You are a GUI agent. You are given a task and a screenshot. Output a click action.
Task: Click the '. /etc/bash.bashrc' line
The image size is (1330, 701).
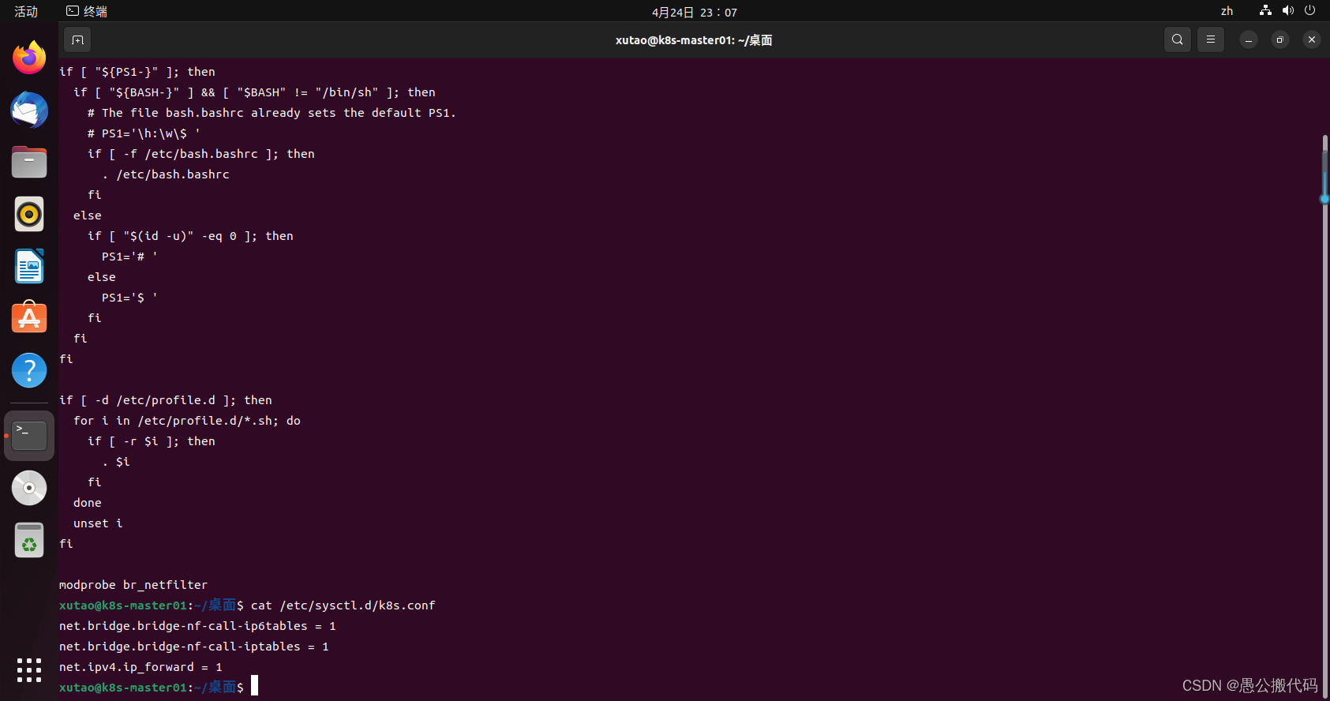pos(166,174)
